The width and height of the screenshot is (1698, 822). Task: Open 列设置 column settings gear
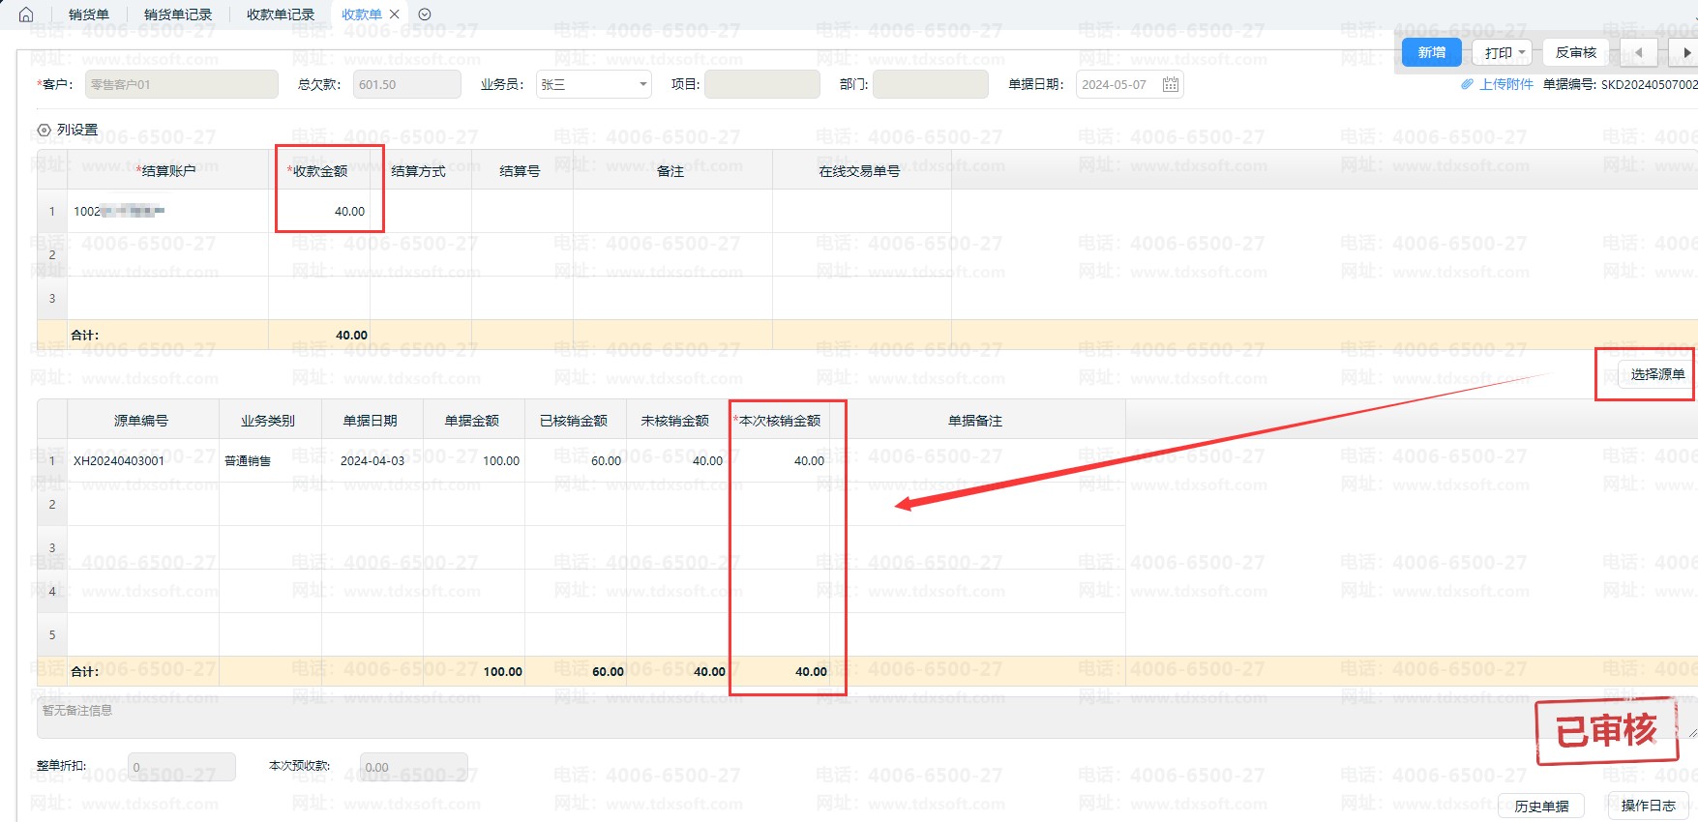(x=44, y=131)
